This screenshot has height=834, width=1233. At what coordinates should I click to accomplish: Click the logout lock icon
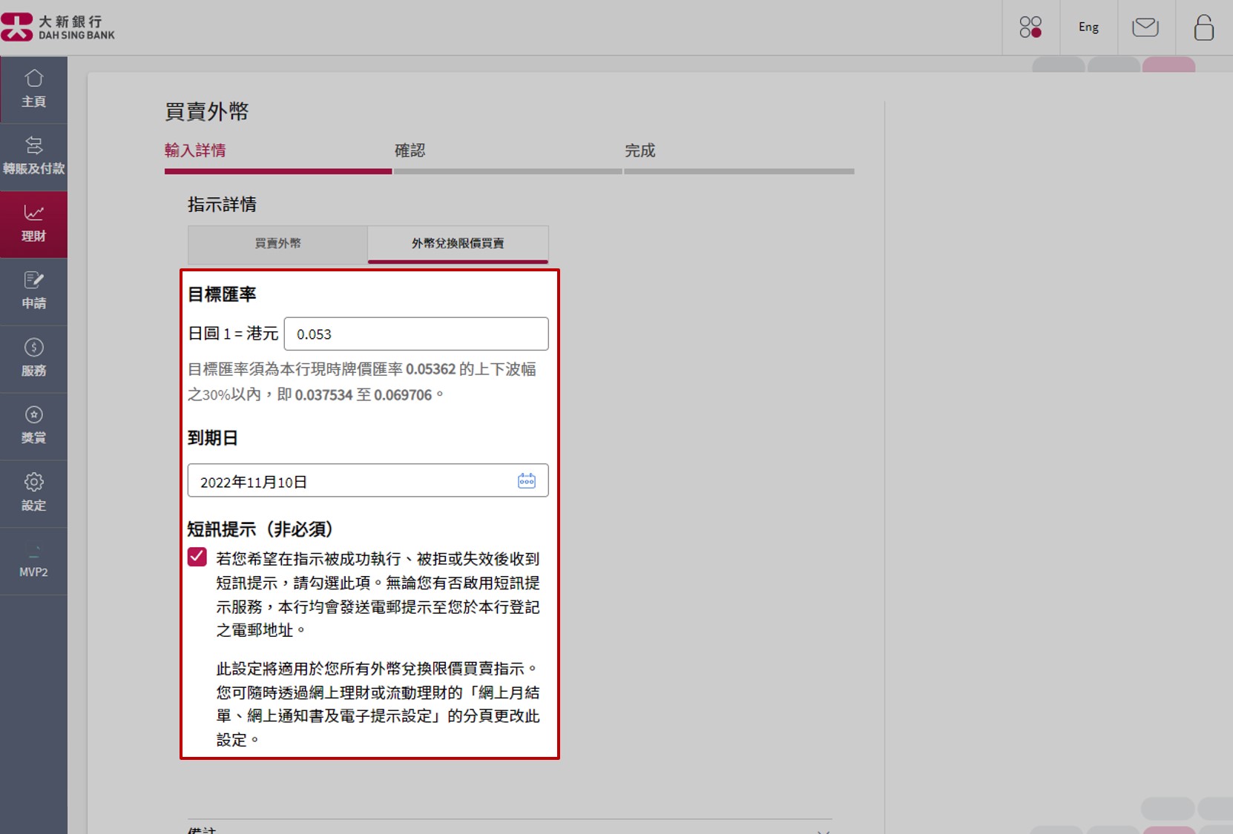coord(1203,27)
